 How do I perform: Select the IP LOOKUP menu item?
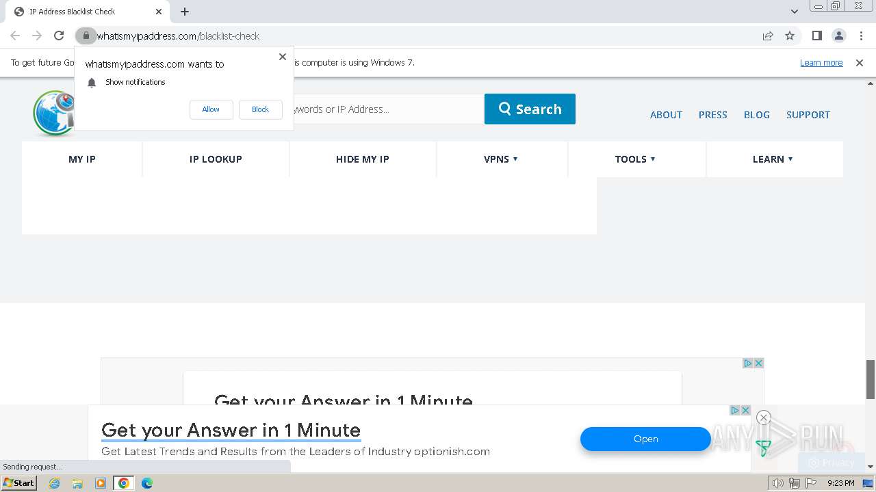coord(216,159)
